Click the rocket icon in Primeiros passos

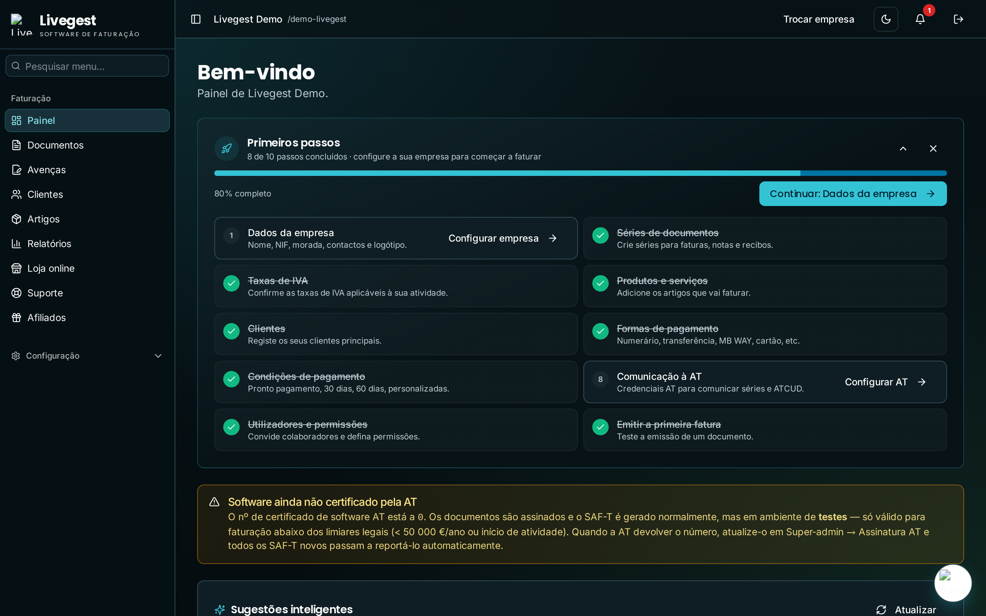[x=227, y=148]
